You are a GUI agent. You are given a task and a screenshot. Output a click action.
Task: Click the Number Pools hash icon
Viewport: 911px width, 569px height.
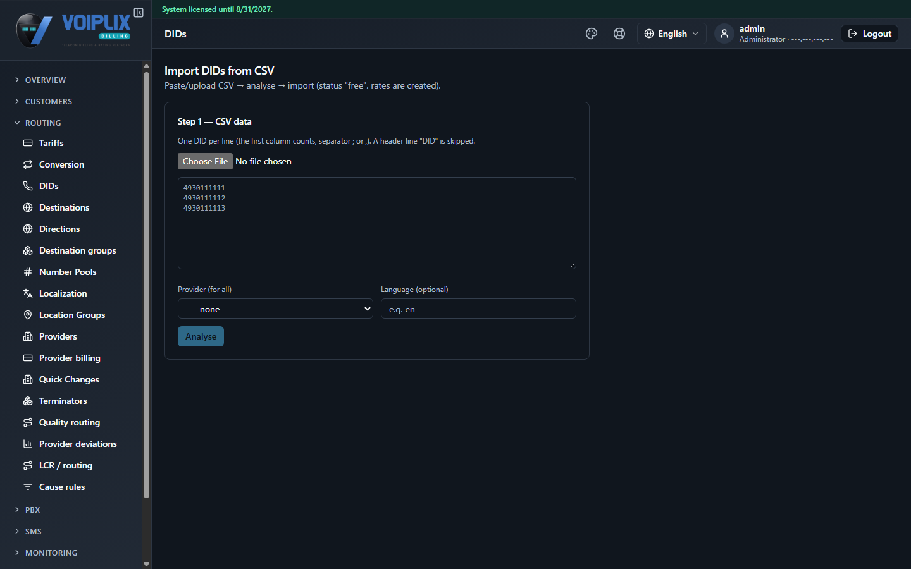(28, 272)
